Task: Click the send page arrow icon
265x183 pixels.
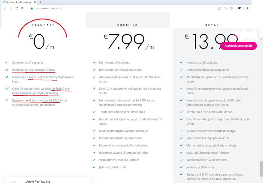Action: [226, 8]
